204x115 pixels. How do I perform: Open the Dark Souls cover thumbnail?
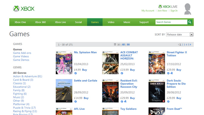(157, 91)
